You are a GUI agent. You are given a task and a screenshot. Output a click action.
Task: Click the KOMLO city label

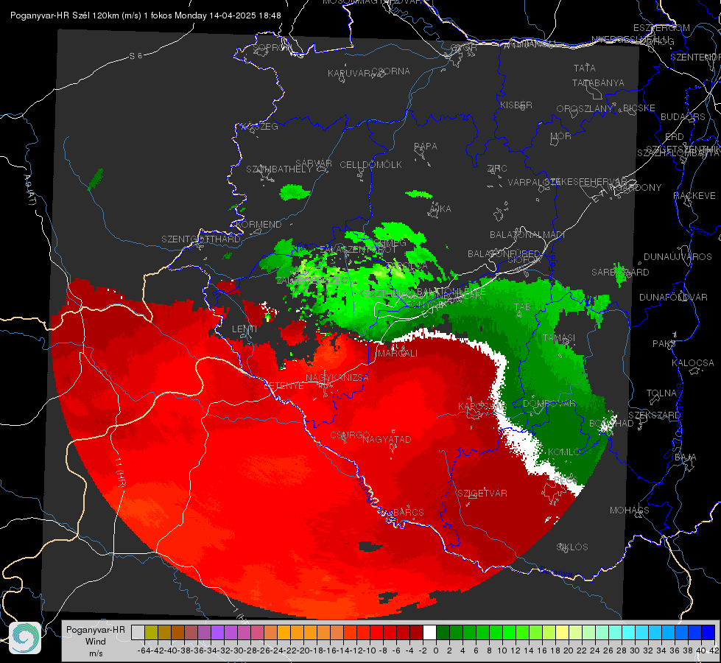pyautogui.click(x=564, y=452)
